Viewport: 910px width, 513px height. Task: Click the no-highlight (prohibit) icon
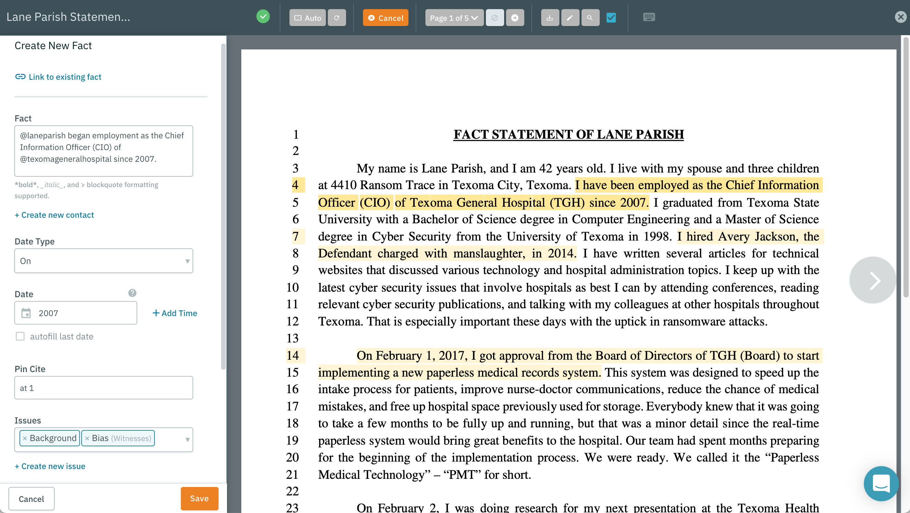tap(495, 17)
